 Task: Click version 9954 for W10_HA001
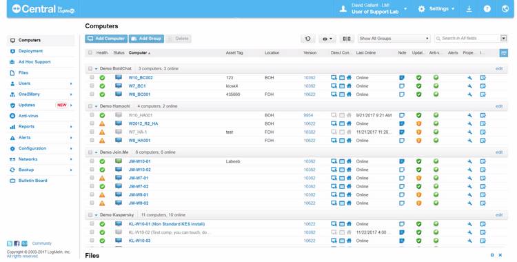308,116
